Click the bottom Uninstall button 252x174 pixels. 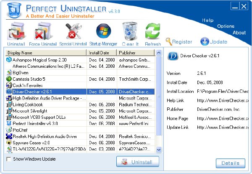click(x=138, y=162)
